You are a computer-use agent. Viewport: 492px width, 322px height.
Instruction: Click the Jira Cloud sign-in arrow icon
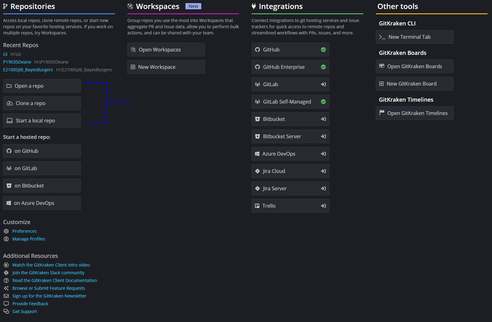(323, 171)
